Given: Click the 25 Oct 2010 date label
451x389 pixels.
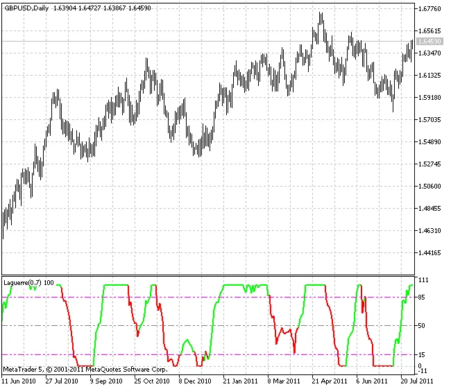Looking at the screenshot, I should (152, 381).
